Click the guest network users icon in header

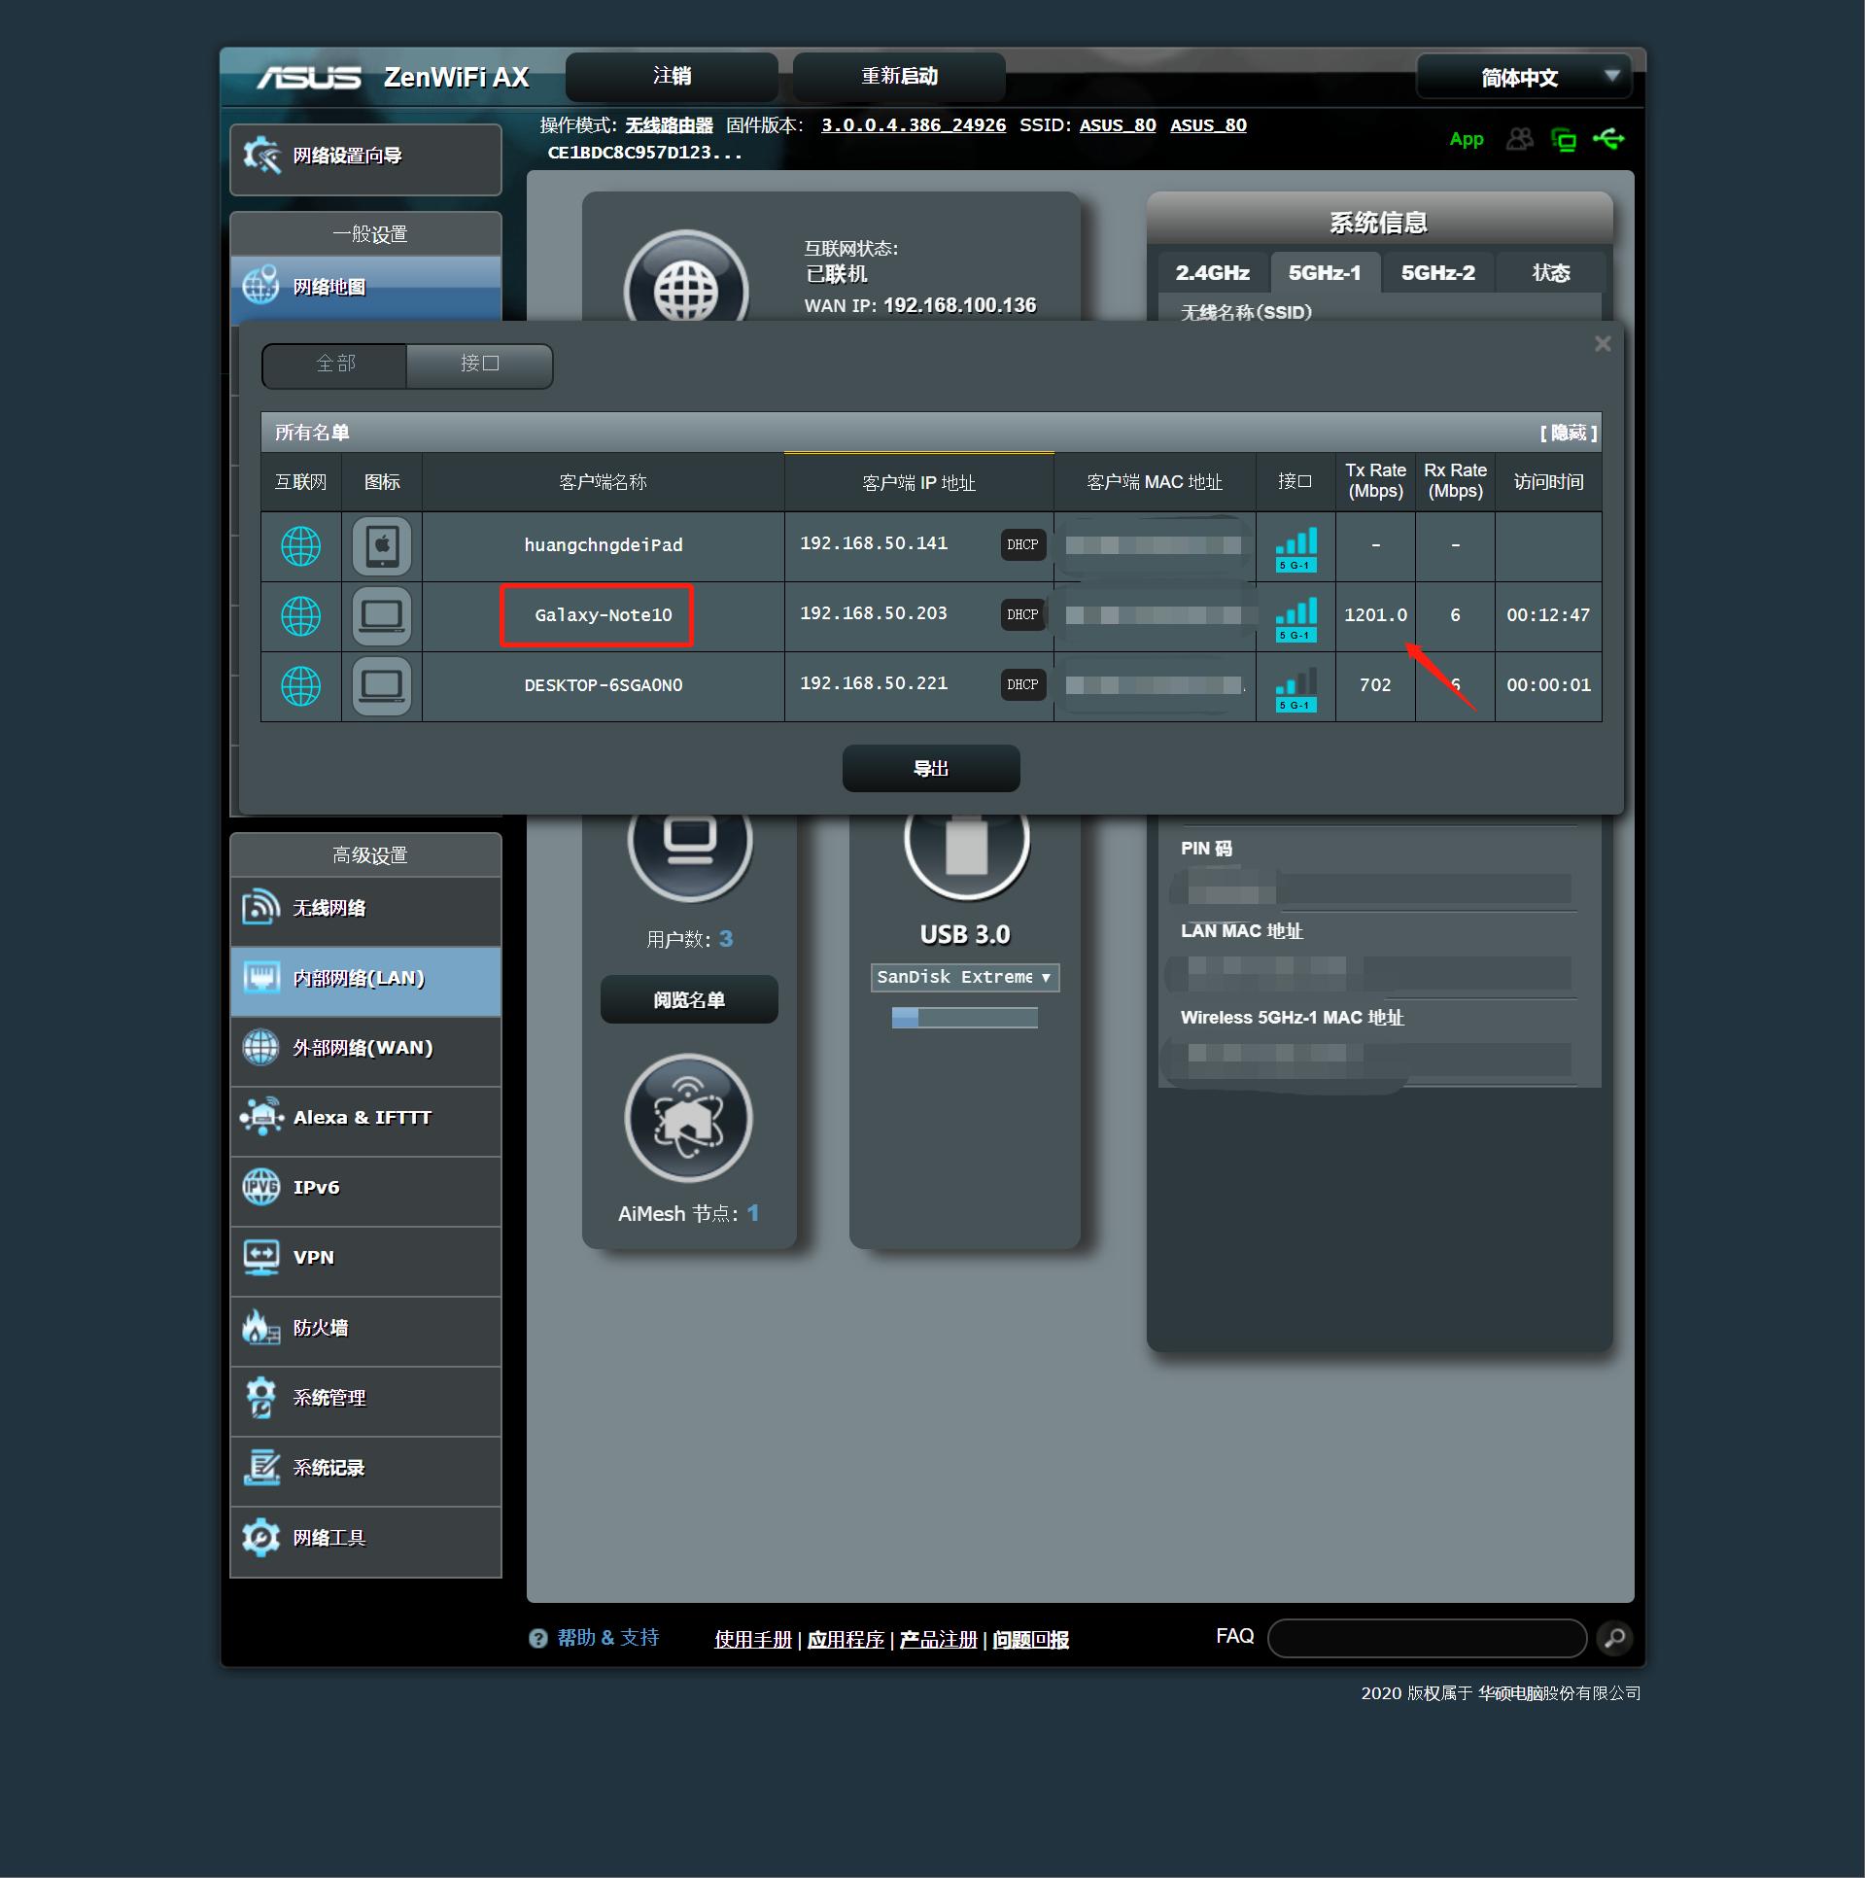(x=1519, y=139)
